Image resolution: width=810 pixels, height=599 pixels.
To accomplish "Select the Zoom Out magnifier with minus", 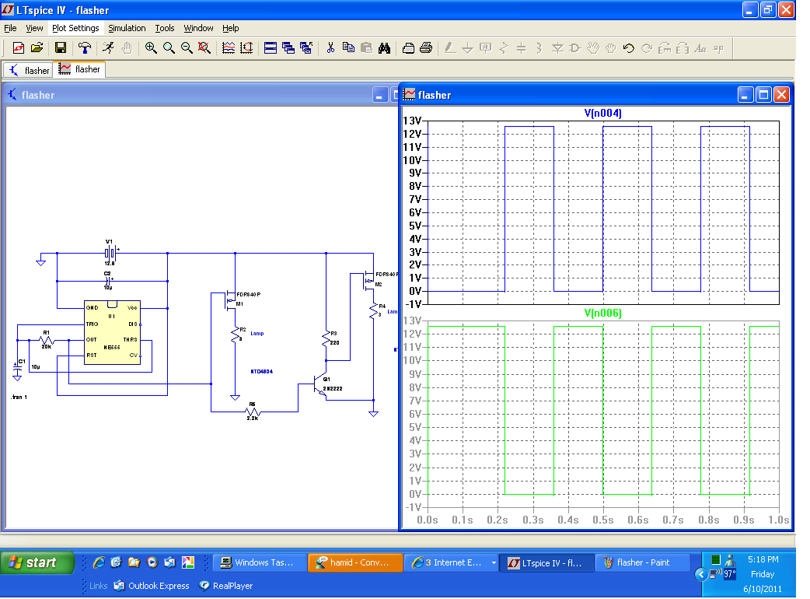I will point(187,48).
